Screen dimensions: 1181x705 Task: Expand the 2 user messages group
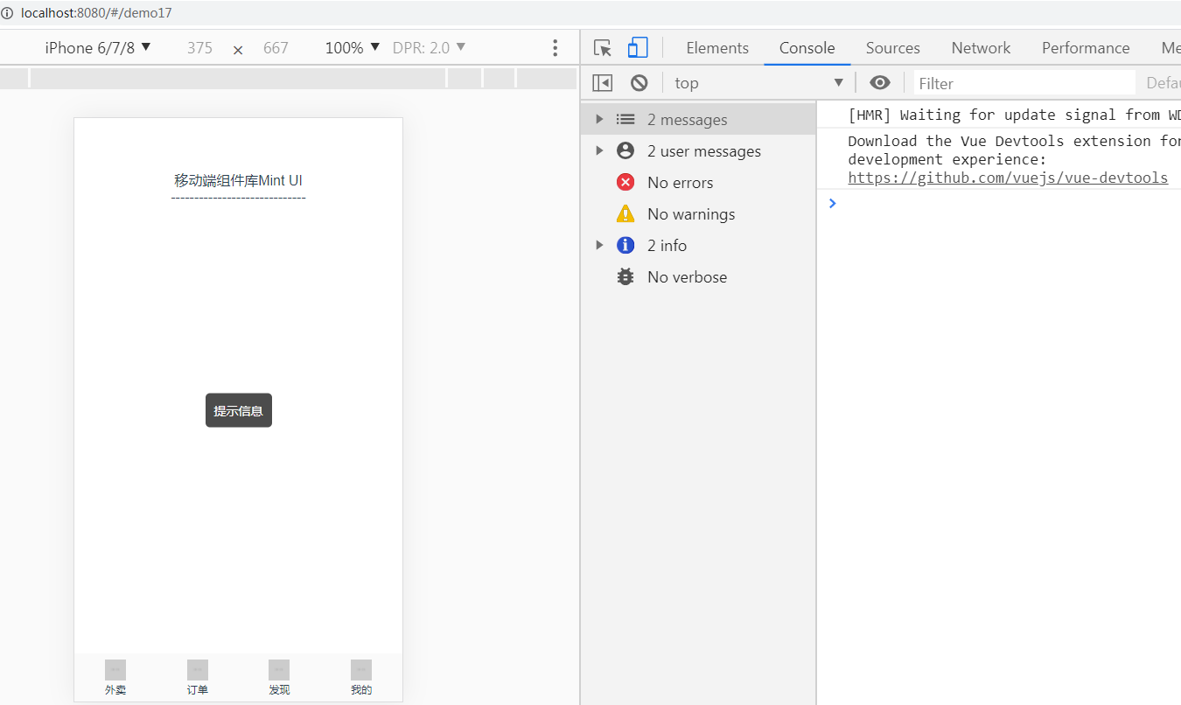[599, 150]
